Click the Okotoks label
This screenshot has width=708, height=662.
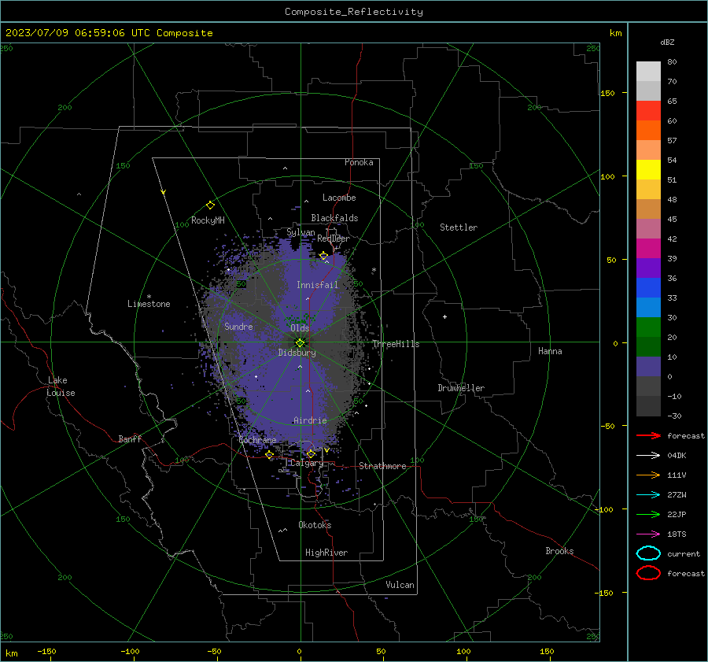click(315, 525)
